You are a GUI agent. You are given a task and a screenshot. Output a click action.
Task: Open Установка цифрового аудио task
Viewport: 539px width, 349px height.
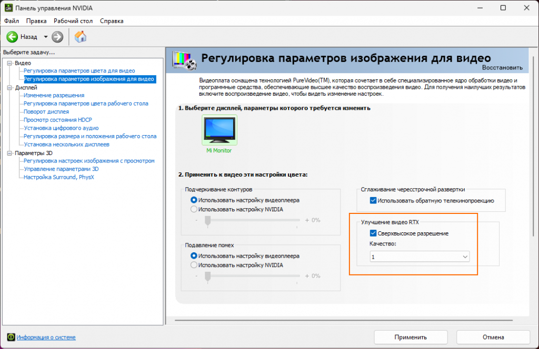61,128
